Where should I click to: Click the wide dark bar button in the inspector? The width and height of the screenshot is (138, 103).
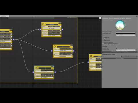pyautogui.click(x=120, y=52)
